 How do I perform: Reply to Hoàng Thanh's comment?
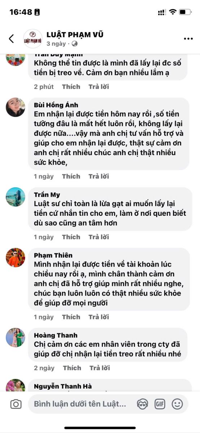point(100,368)
